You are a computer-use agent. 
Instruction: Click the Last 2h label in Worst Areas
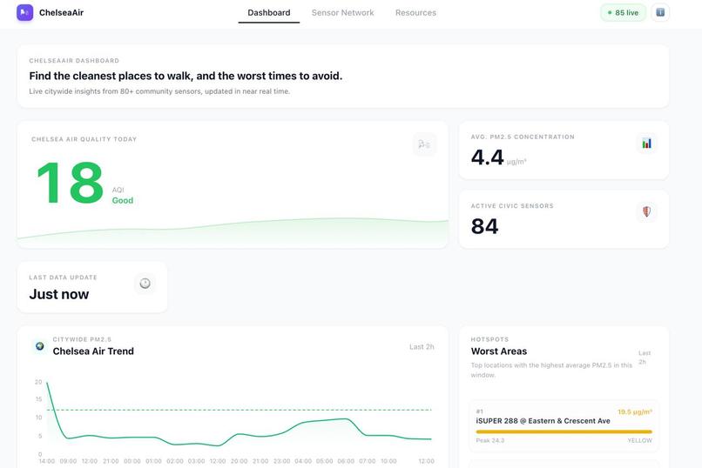click(x=645, y=358)
